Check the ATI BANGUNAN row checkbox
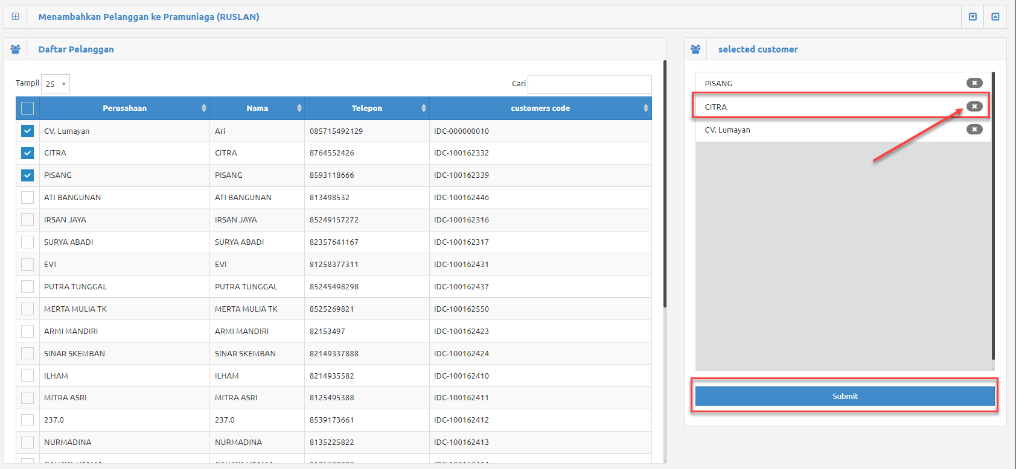 tap(27, 197)
